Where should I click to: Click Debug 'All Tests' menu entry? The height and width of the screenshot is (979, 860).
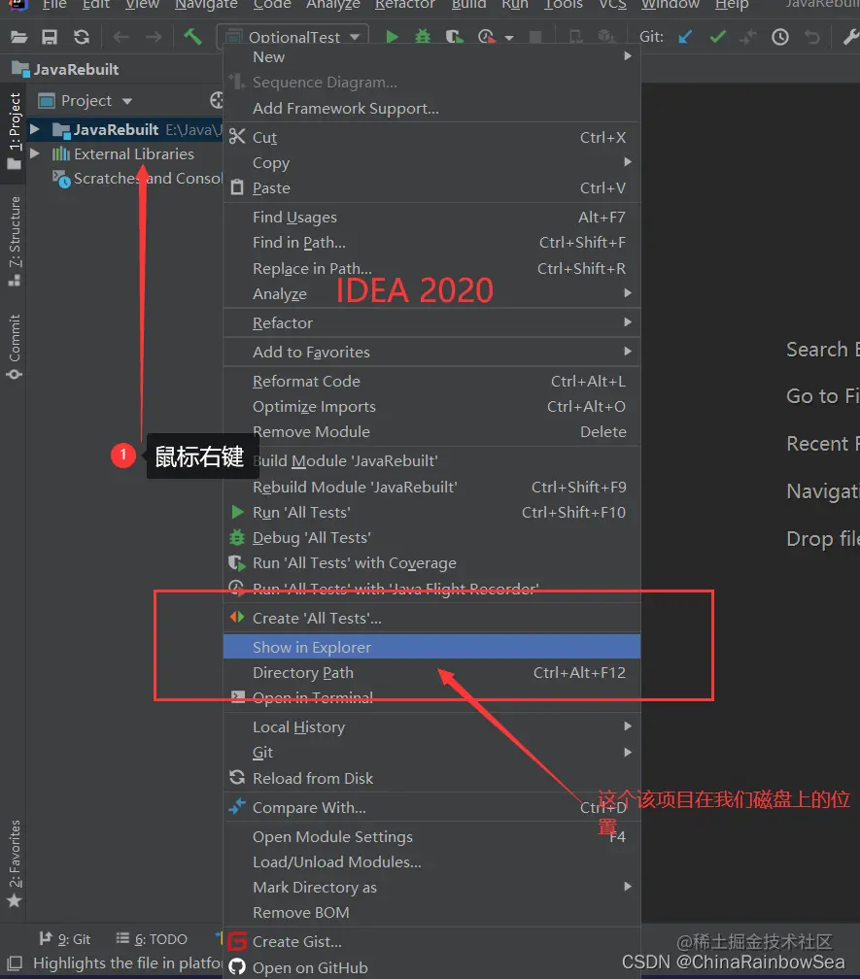click(431, 538)
